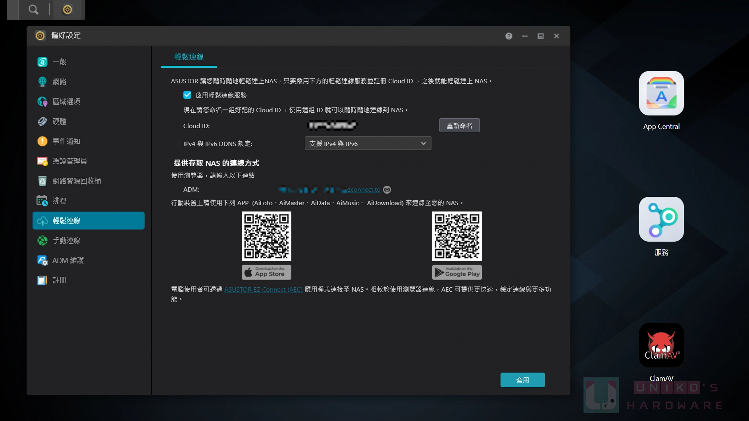Screen dimensions: 749x421
Task: Maximize the 偏好設定 window
Action: (541, 36)
